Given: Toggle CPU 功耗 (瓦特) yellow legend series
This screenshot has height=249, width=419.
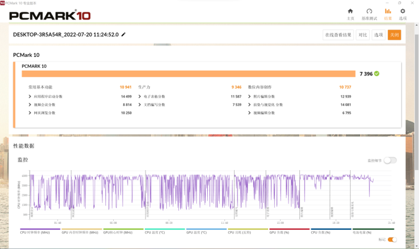Looking at the screenshot, I should [248, 231].
